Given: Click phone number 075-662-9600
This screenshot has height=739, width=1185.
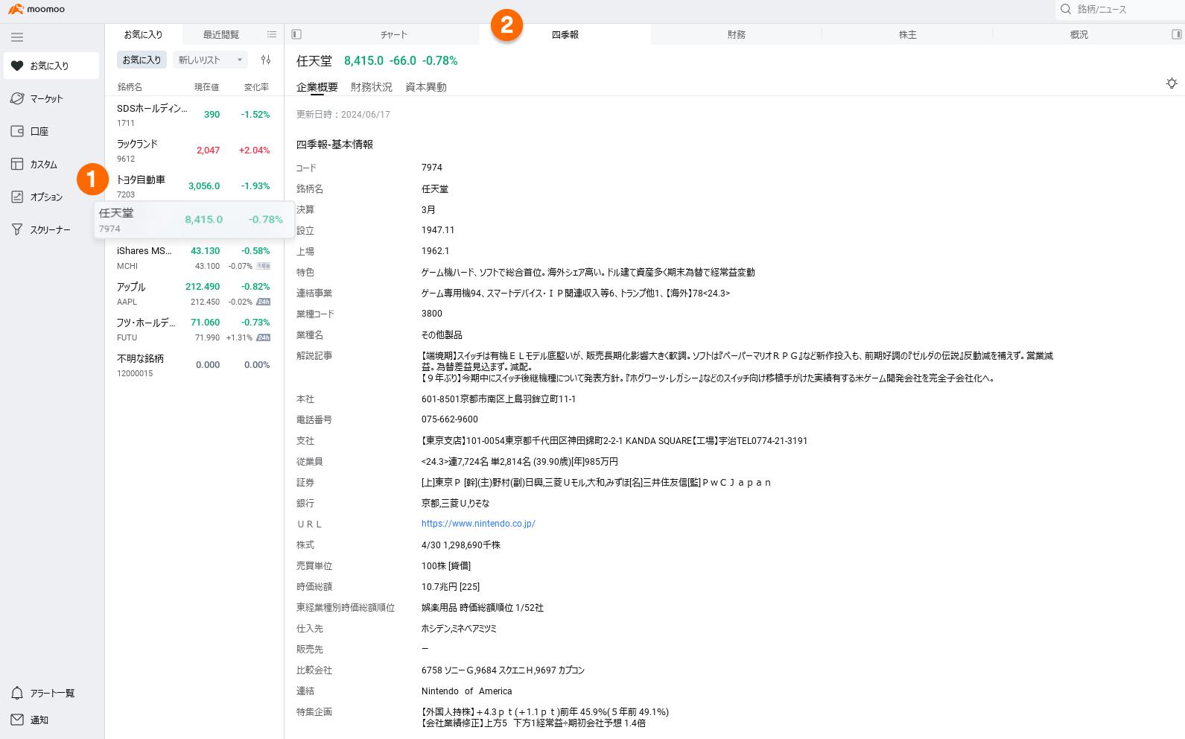Looking at the screenshot, I should pos(450,419).
